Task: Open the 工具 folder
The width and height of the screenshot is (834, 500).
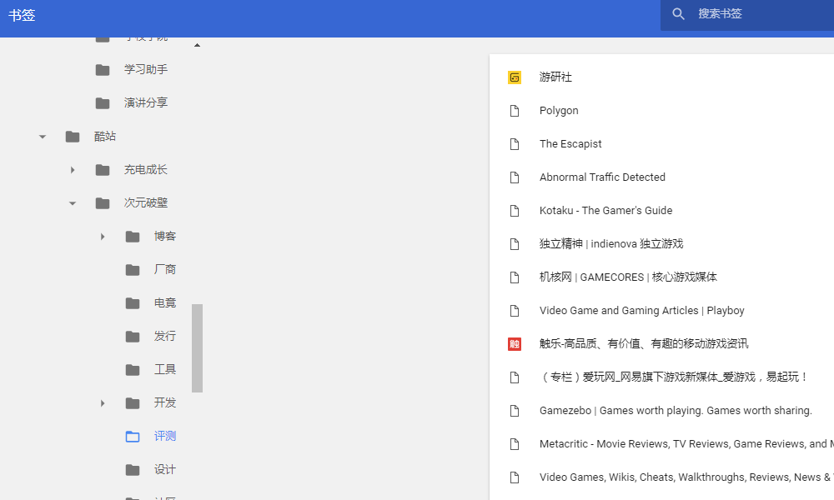Action: pyautogui.click(x=165, y=369)
